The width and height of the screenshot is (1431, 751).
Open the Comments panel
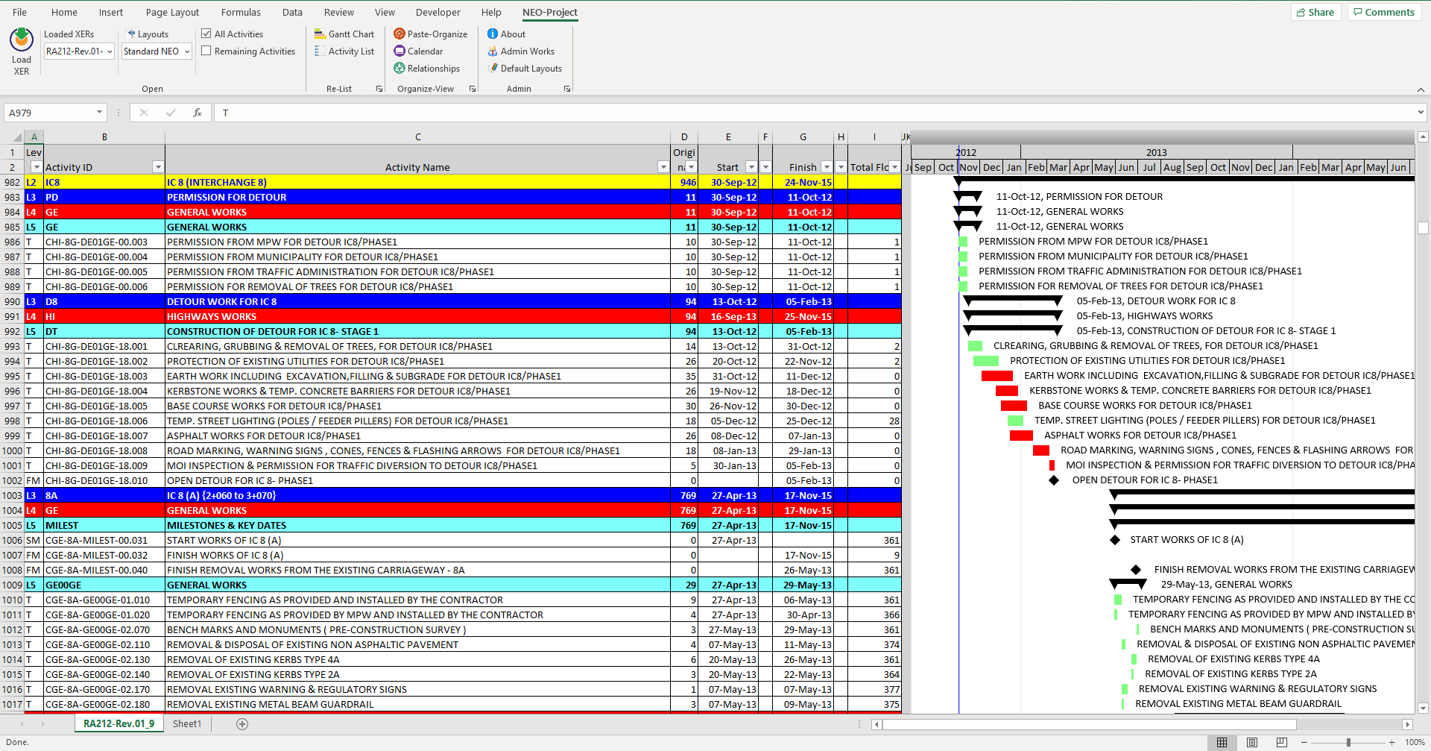point(1384,11)
